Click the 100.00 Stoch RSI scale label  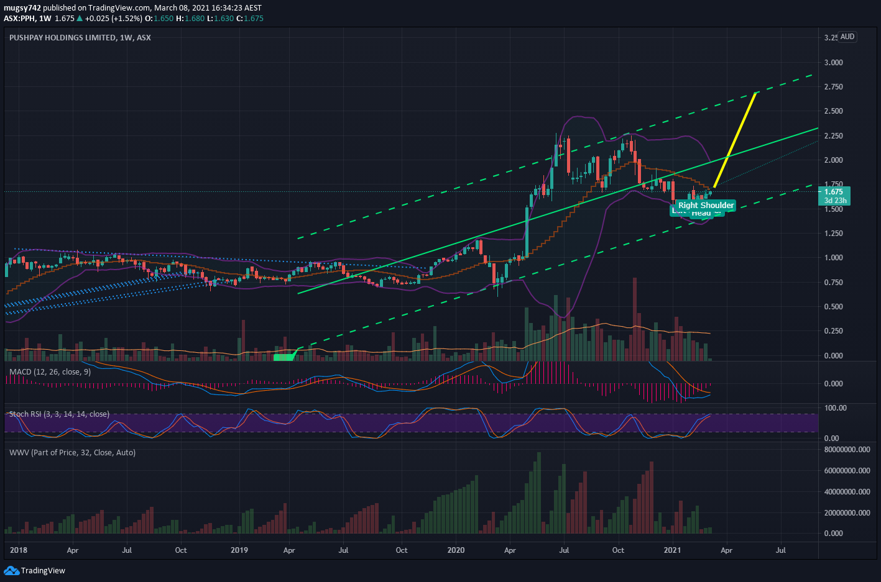pos(835,408)
